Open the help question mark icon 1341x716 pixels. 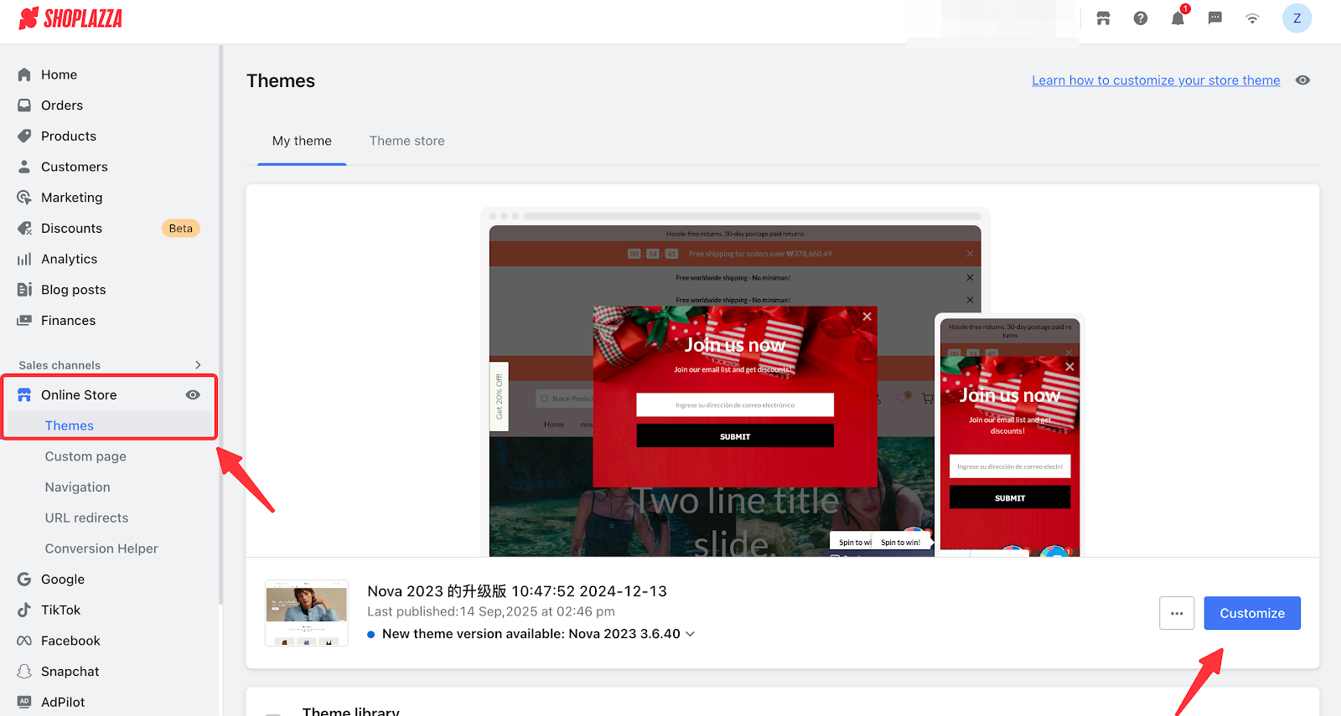tap(1141, 18)
